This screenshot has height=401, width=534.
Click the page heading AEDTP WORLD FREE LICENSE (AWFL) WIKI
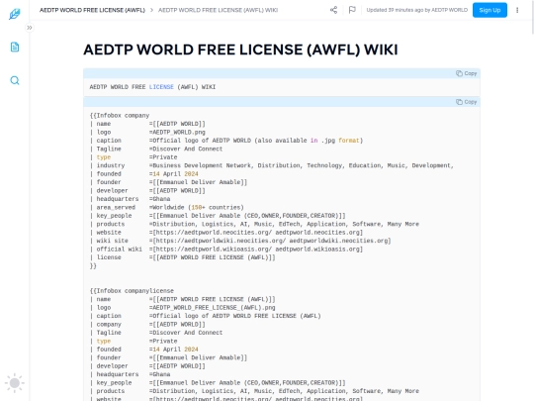(240, 50)
